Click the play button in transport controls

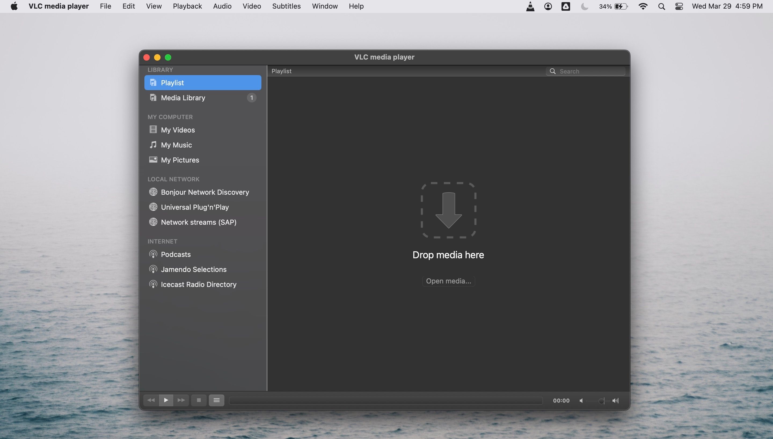coord(166,400)
